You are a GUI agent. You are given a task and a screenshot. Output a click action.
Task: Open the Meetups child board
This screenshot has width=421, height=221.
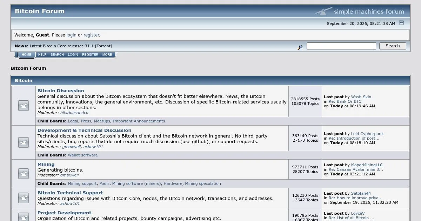coord(102,121)
